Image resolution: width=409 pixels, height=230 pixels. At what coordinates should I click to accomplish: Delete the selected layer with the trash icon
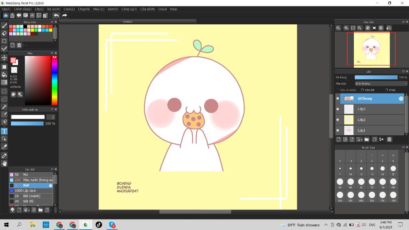[389, 139]
